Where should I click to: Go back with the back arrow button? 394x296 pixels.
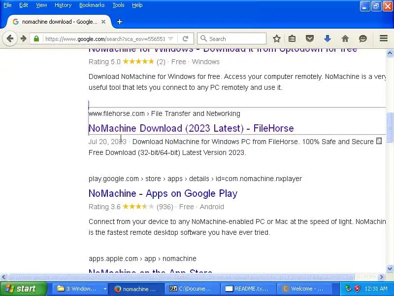pos(10,39)
